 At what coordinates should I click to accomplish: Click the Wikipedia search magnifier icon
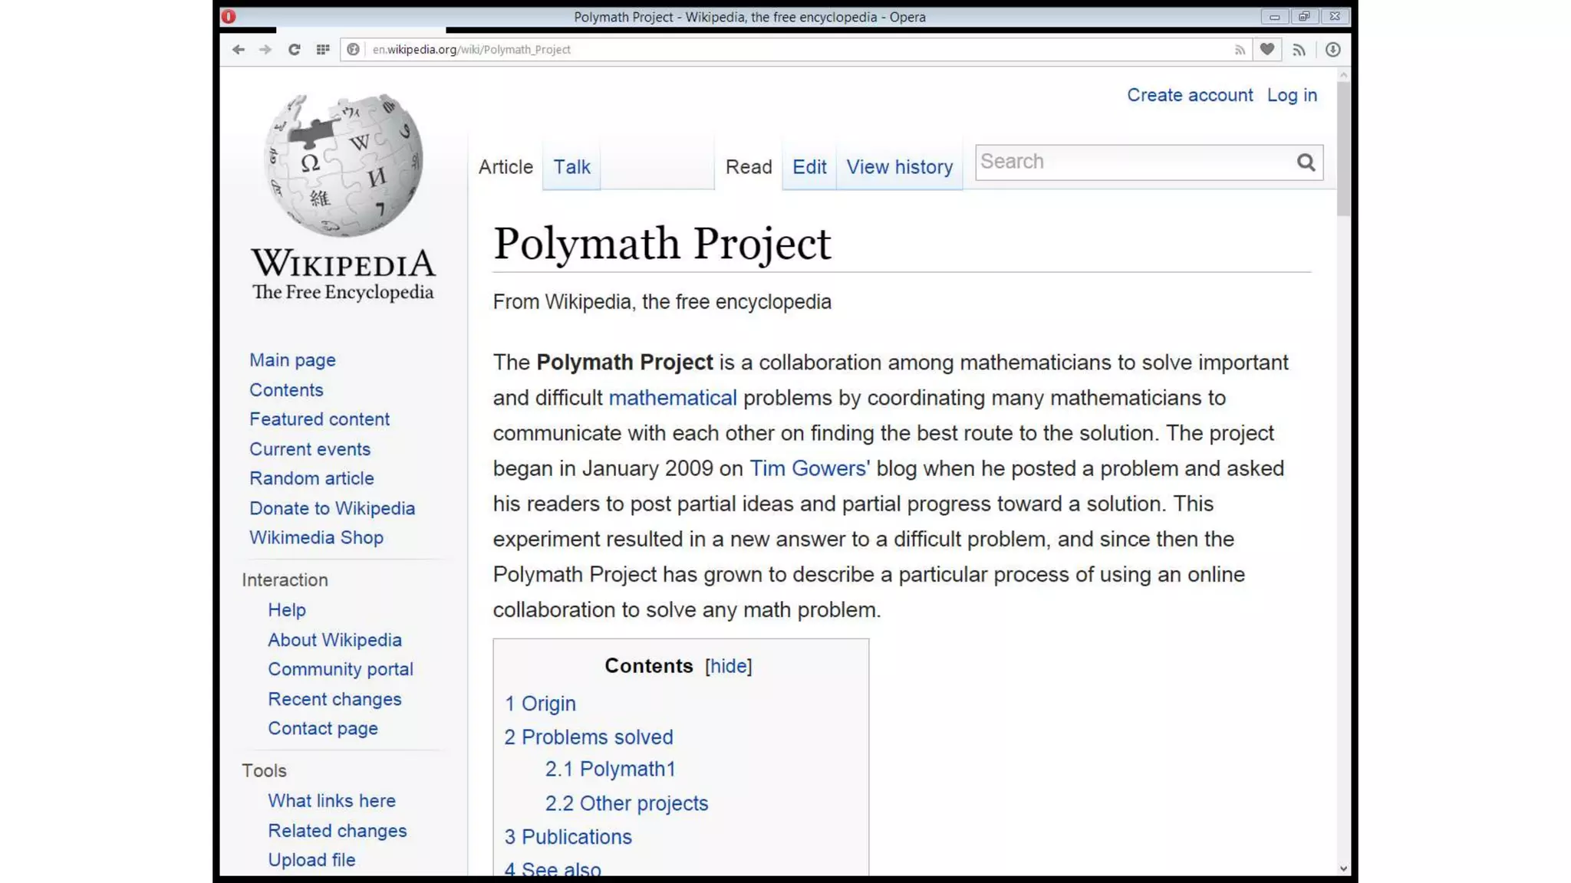1306,162
